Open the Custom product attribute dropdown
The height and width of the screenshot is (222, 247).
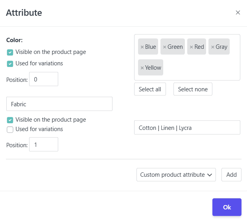pyautogui.click(x=176, y=175)
